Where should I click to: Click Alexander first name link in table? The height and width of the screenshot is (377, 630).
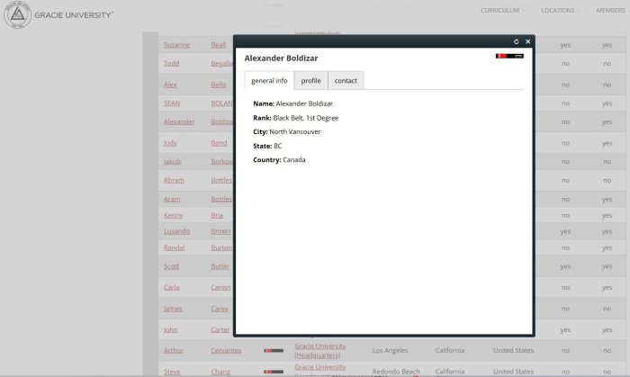tap(179, 121)
